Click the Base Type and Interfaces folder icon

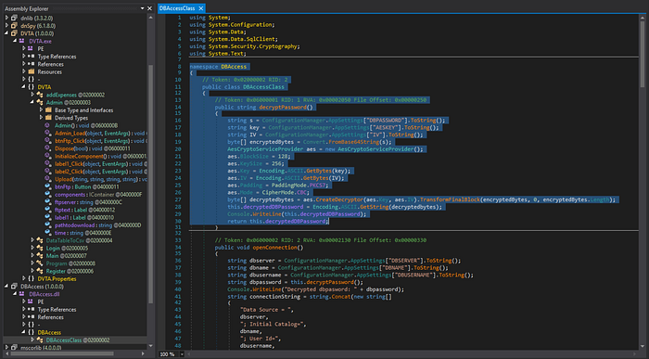(48, 110)
